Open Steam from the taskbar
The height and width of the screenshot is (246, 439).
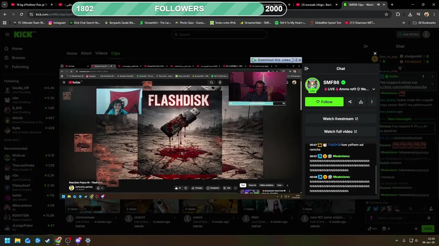pos(47,241)
